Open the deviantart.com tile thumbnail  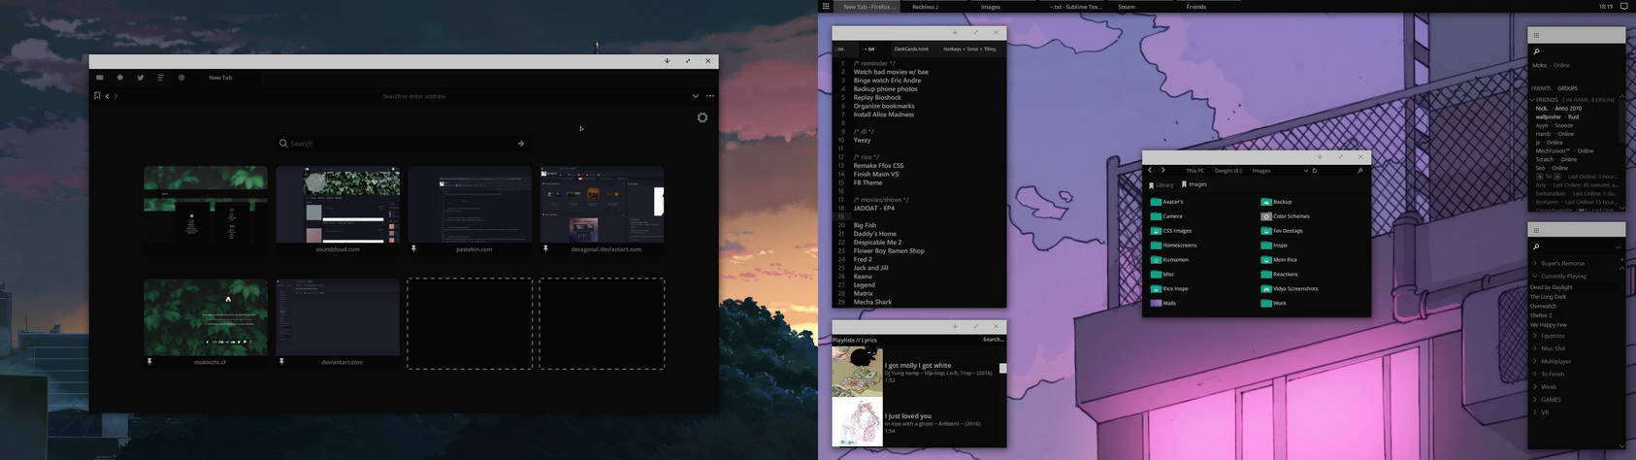click(x=338, y=317)
